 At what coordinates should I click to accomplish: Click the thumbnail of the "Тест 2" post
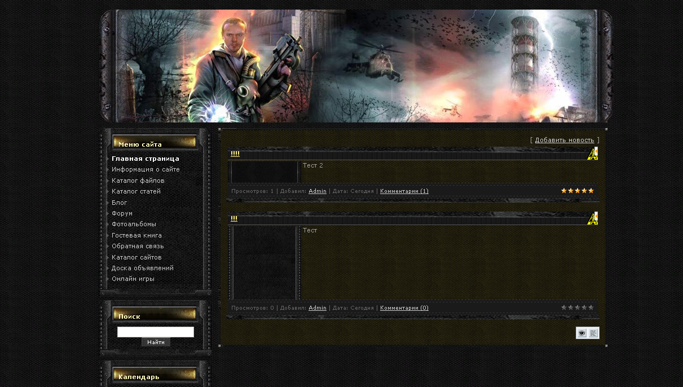[265, 172]
